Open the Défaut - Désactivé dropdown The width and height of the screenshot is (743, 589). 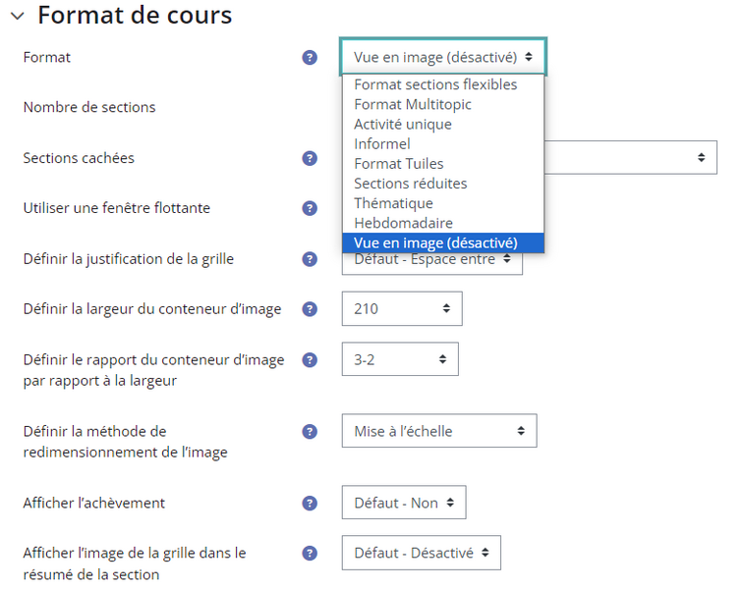422,553
